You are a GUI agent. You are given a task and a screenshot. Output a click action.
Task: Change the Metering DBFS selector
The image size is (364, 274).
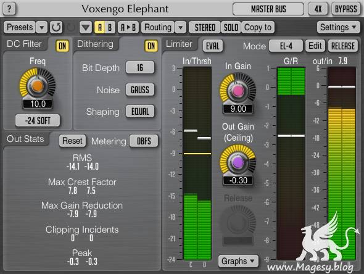144,141
